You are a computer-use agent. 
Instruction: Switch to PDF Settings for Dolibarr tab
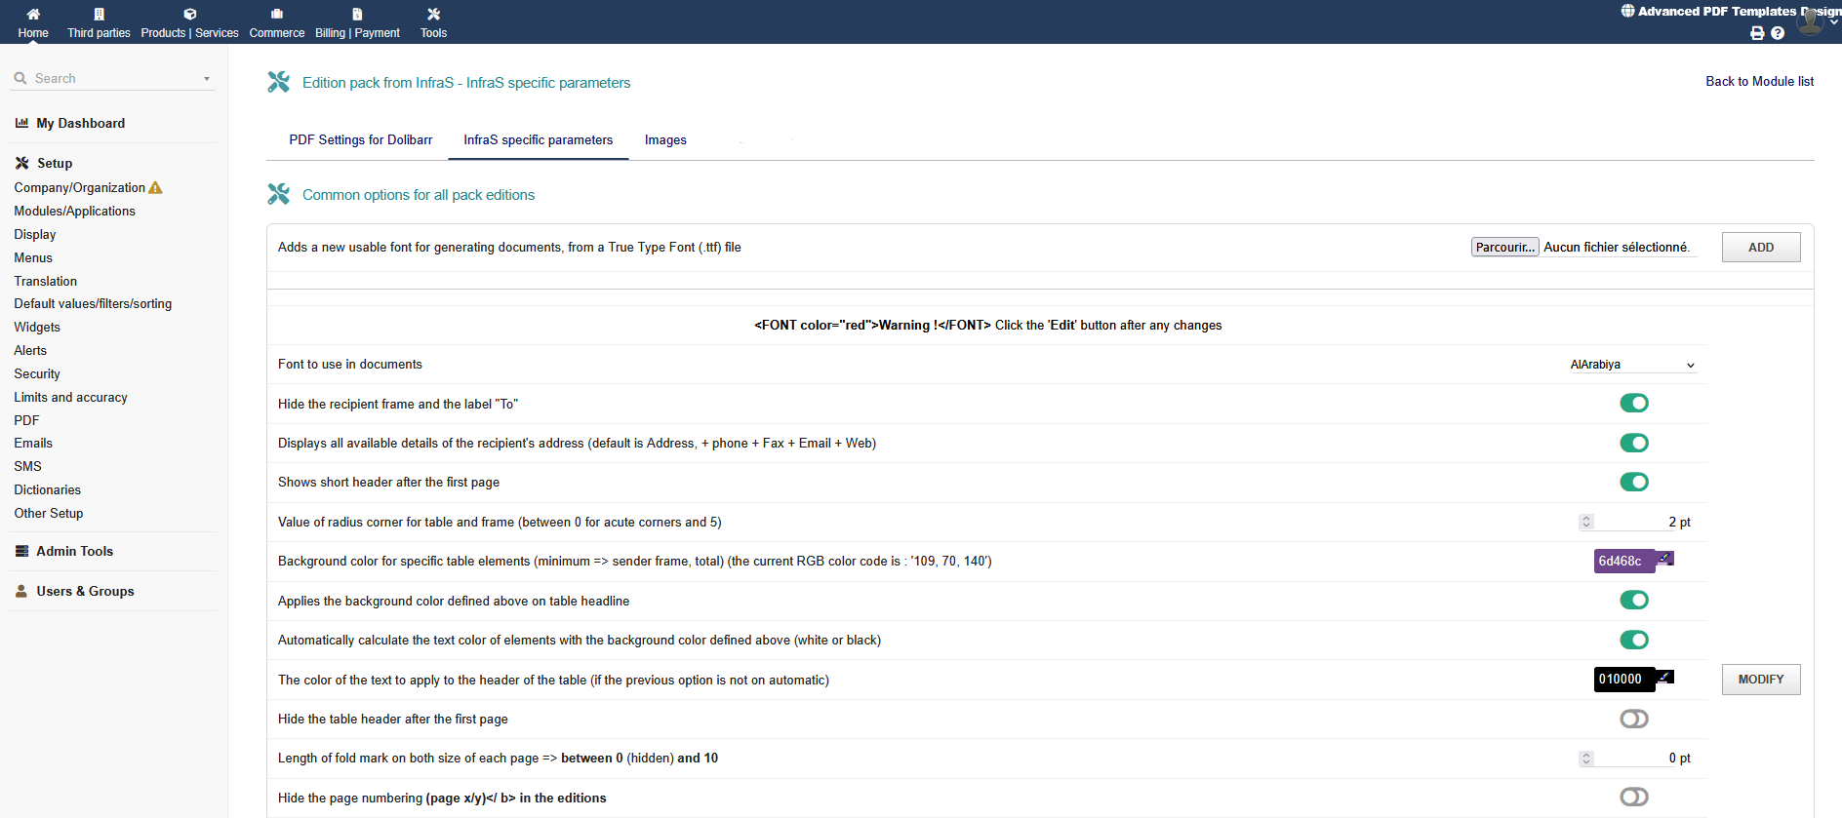point(360,140)
